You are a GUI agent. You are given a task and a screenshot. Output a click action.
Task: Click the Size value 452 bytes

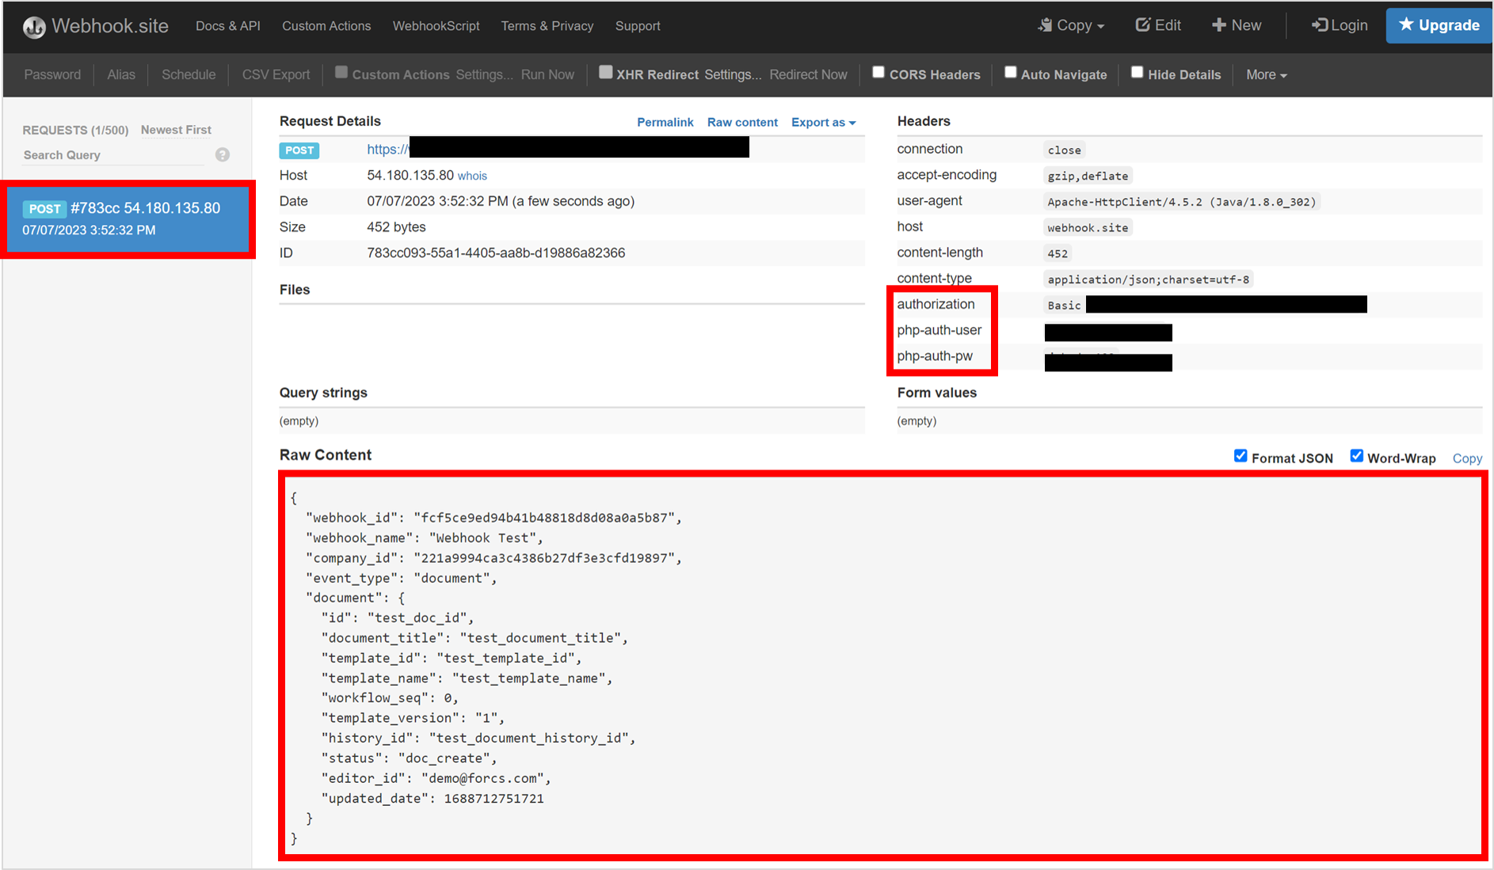coord(396,227)
